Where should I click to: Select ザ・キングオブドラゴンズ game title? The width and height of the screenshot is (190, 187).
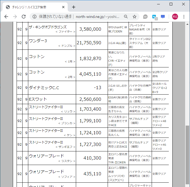[48, 27]
